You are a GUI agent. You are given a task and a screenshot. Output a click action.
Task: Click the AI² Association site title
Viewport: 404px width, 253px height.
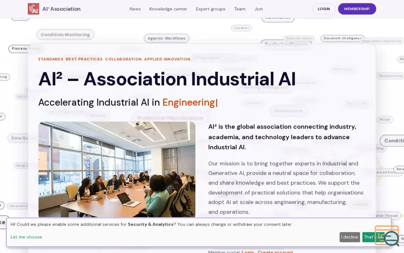click(61, 9)
